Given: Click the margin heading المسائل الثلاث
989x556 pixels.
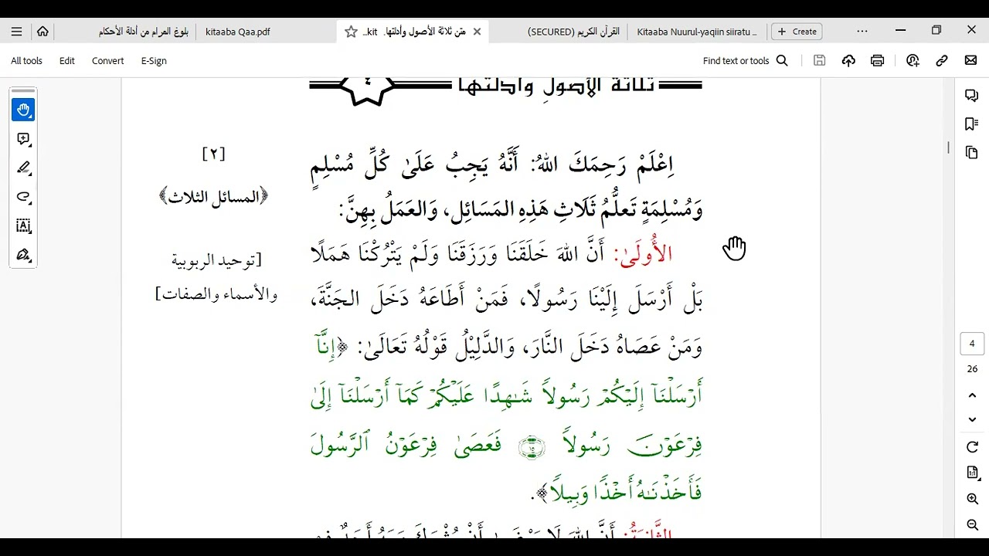Looking at the screenshot, I should pyautogui.click(x=213, y=197).
